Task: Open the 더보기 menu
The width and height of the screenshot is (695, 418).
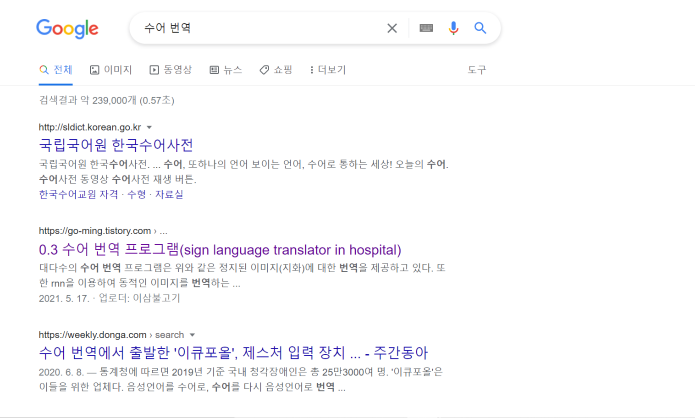Action: pyautogui.click(x=328, y=70)
